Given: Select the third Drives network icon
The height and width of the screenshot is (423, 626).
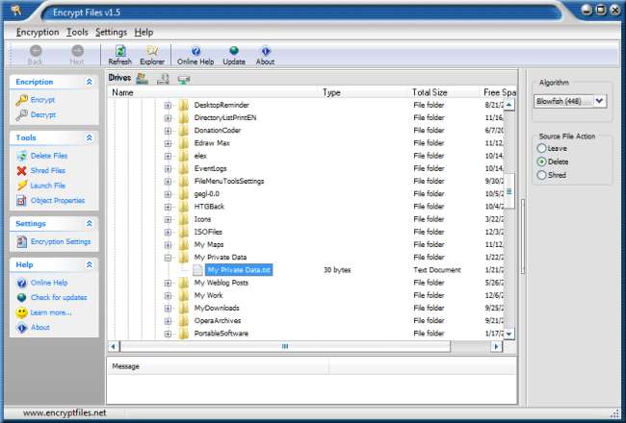Looking at the screenshot, I should [184, 80].
